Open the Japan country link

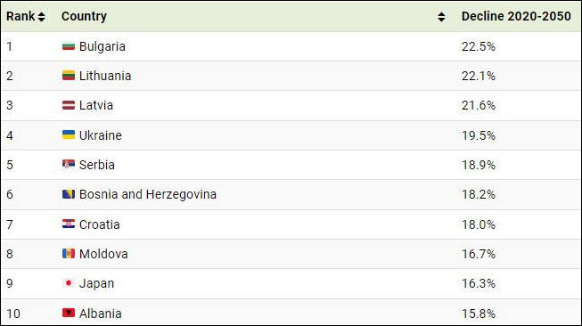click(96, 283)
